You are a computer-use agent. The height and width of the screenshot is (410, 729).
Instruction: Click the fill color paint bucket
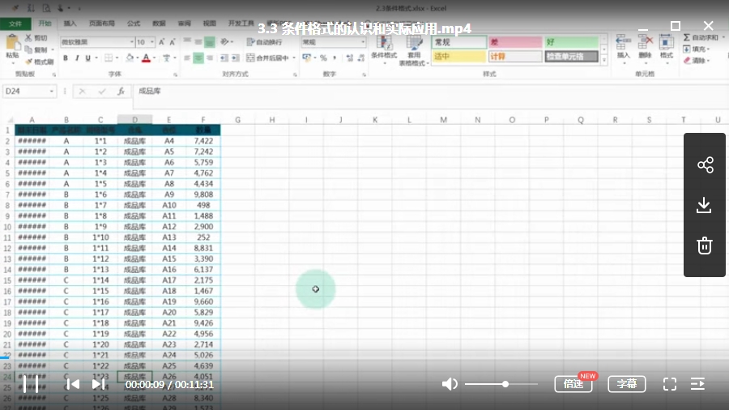pyautogui.click(x=130, y=58)
